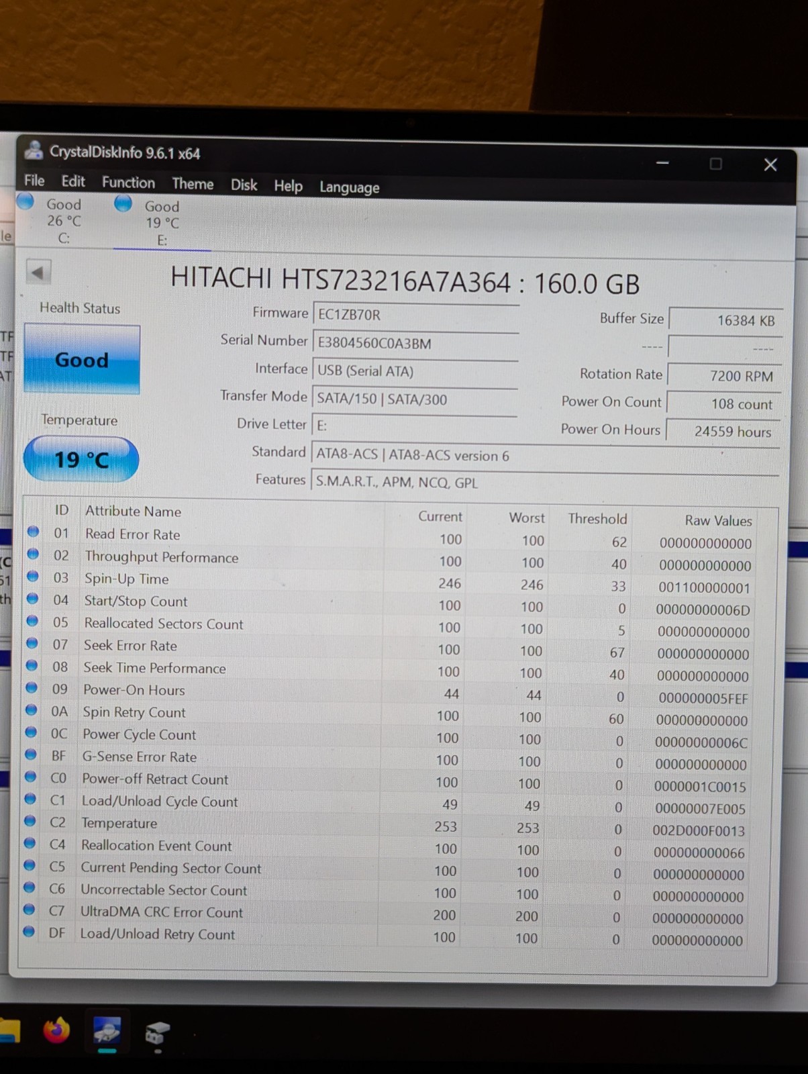Click the 19 °C temperature button
Viewport: 808px width, 1074px height.
pyautogui.click(x=81, y=459)
